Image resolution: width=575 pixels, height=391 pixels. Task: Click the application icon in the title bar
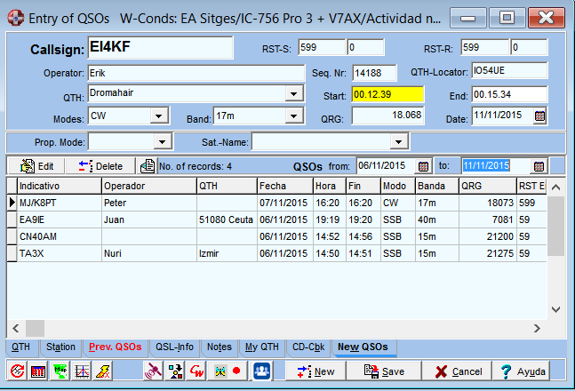coord(15,18)
